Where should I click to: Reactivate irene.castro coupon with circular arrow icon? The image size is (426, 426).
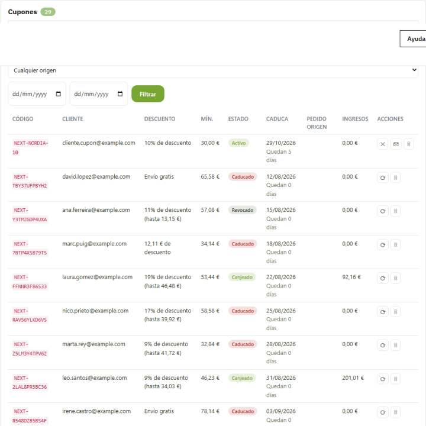[383, 412]
